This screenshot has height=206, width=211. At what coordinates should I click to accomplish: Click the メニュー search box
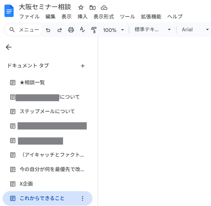(24, 30)
